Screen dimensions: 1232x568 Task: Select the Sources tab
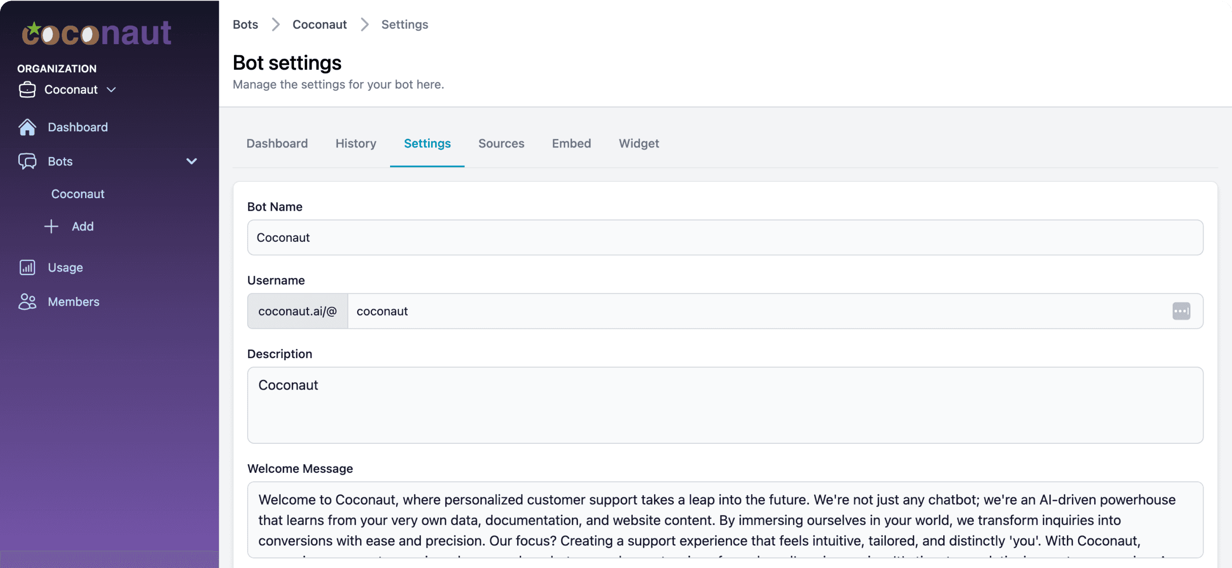coord(500,143)
